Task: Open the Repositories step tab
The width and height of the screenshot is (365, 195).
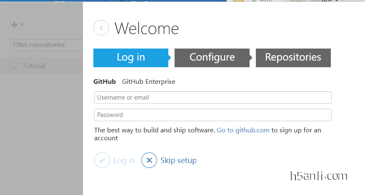Action: [x=293, y=58]
